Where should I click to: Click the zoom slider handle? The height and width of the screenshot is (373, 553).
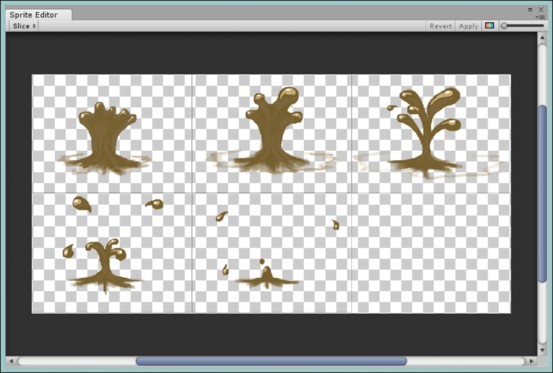pos(504,26)
